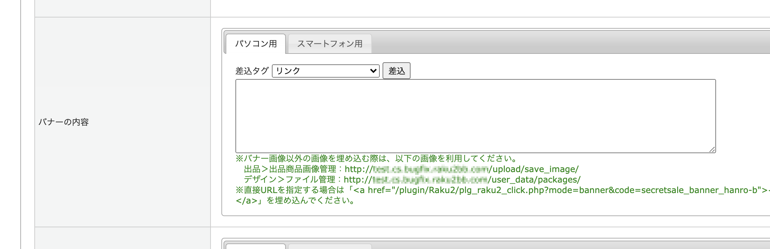Click the upload/save_image URL text line
770x249 pixels.
click(x=411, y=169)
